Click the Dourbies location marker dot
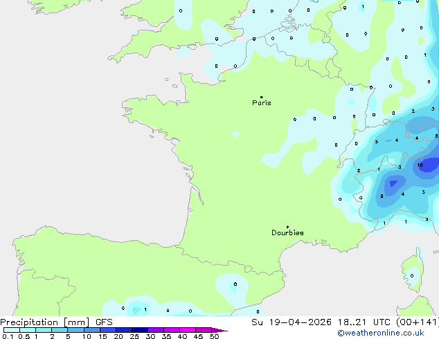439x339 pixels. (287, 227)
